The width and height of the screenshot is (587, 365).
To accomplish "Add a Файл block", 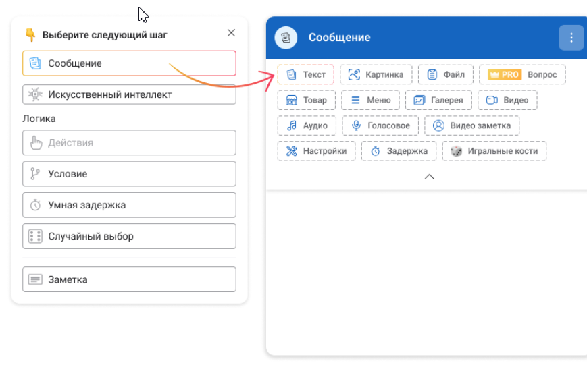I will click(446, 74).
